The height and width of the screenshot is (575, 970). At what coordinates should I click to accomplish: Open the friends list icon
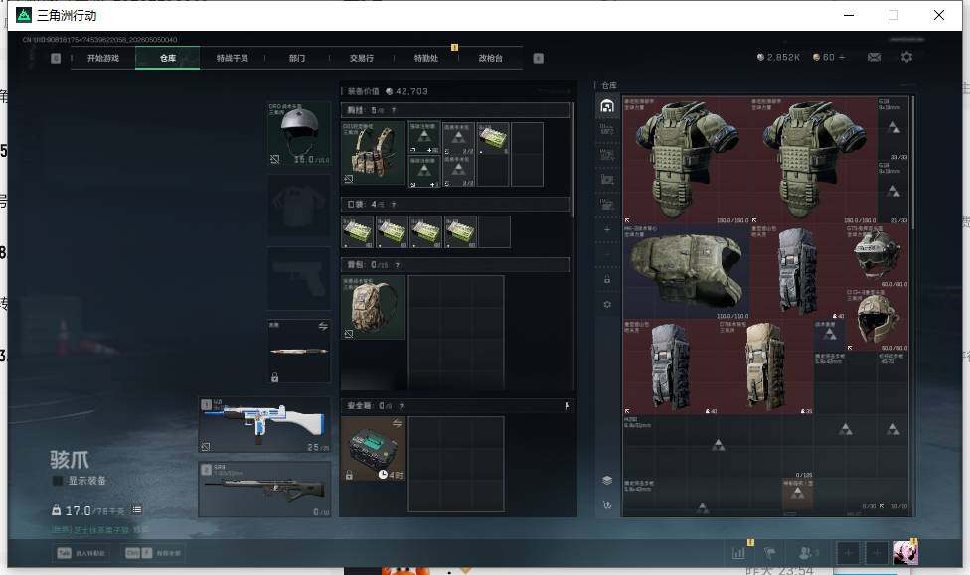(808, 553)
